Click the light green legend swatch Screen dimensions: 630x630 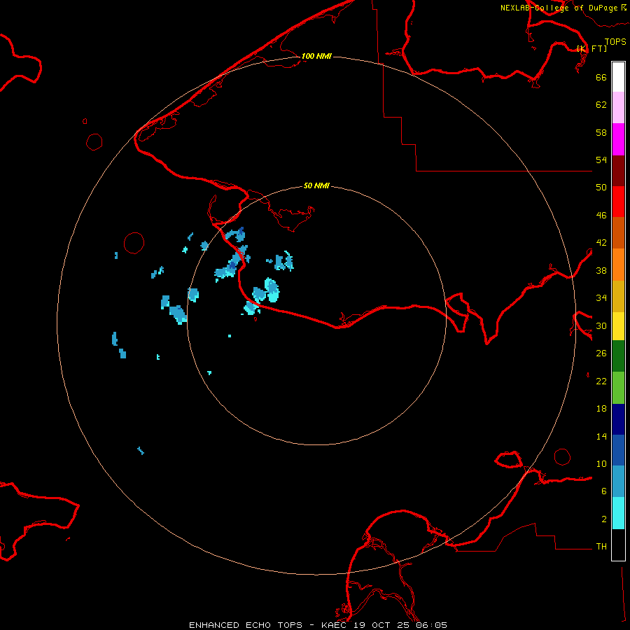click(618, 388)
